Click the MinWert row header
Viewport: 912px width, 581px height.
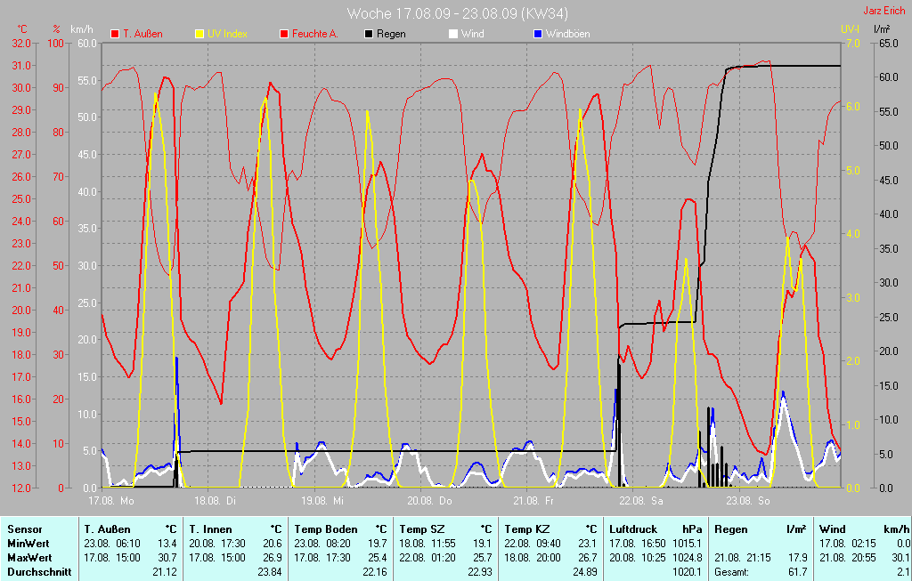tap(28, 544)
